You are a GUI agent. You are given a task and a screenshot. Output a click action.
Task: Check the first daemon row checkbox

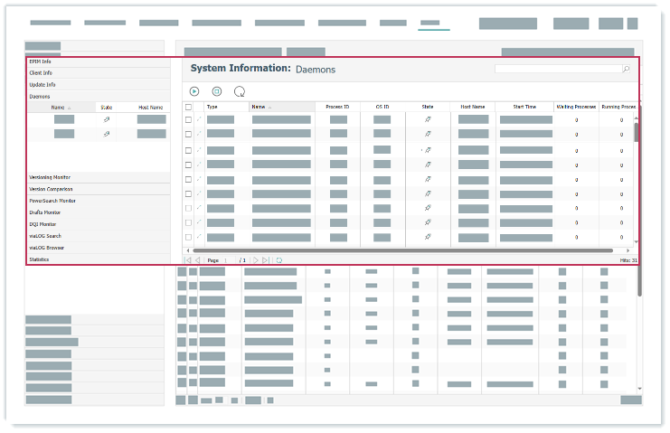click(188, 119)
